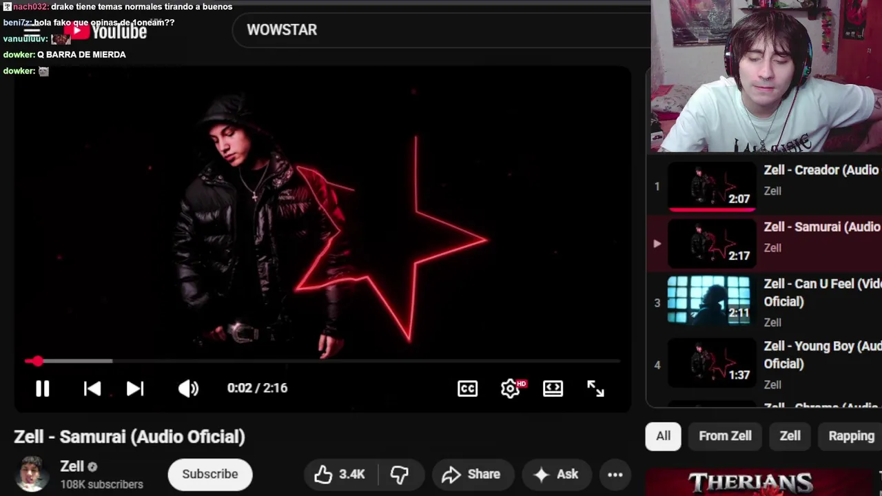
Task: Like the video with 3.4K likes
Action: click(340, 474)
